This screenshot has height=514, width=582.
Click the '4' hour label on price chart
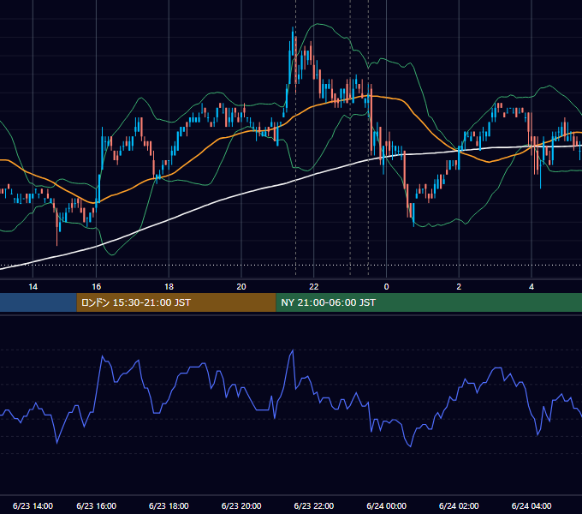click(x=532, y=287)
